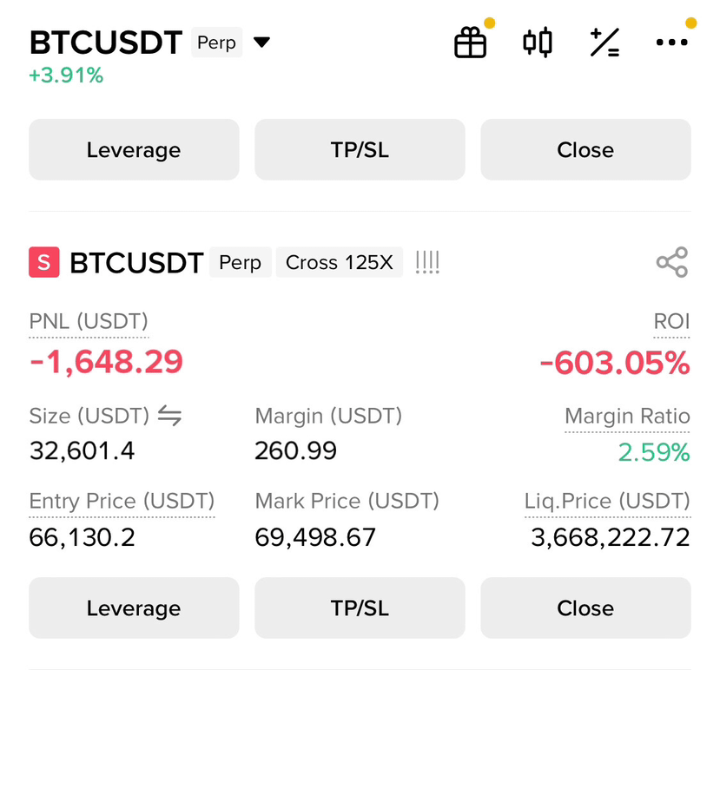Tap the Margin Ratio label

[627, 416]
